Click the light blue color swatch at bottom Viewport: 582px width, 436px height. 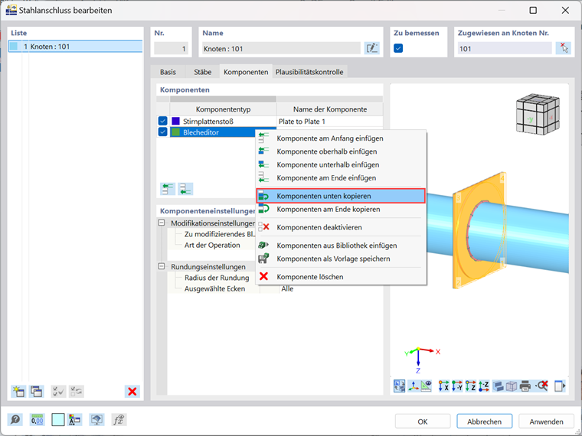pos(58,420)
